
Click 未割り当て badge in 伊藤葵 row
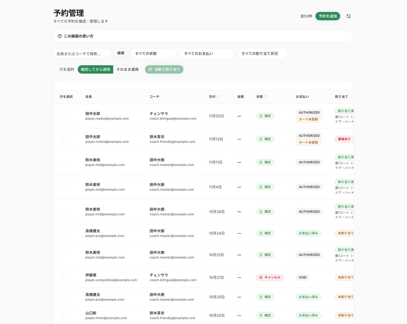point(344,278)
